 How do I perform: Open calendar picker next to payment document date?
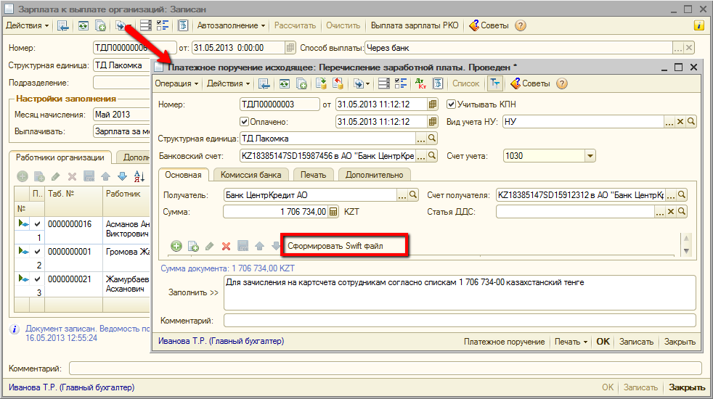pyautogui.click(x=433, y=104)
